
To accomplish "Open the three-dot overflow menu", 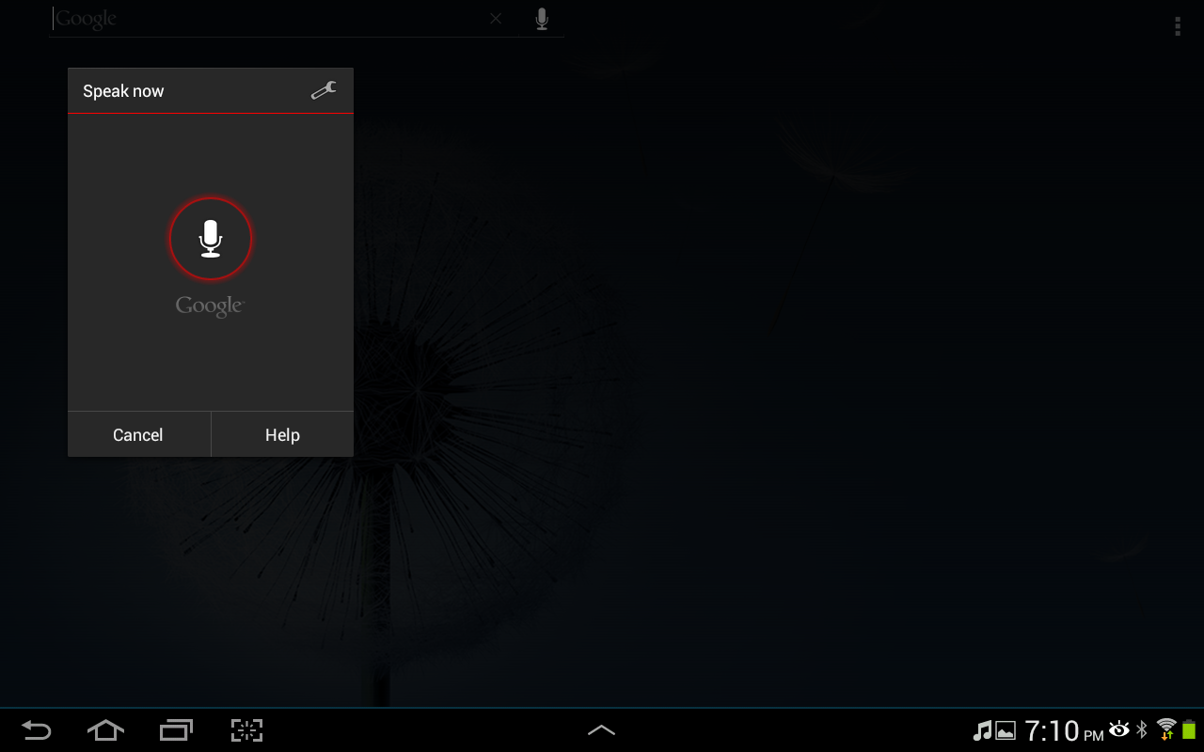I will (1178, 26).
